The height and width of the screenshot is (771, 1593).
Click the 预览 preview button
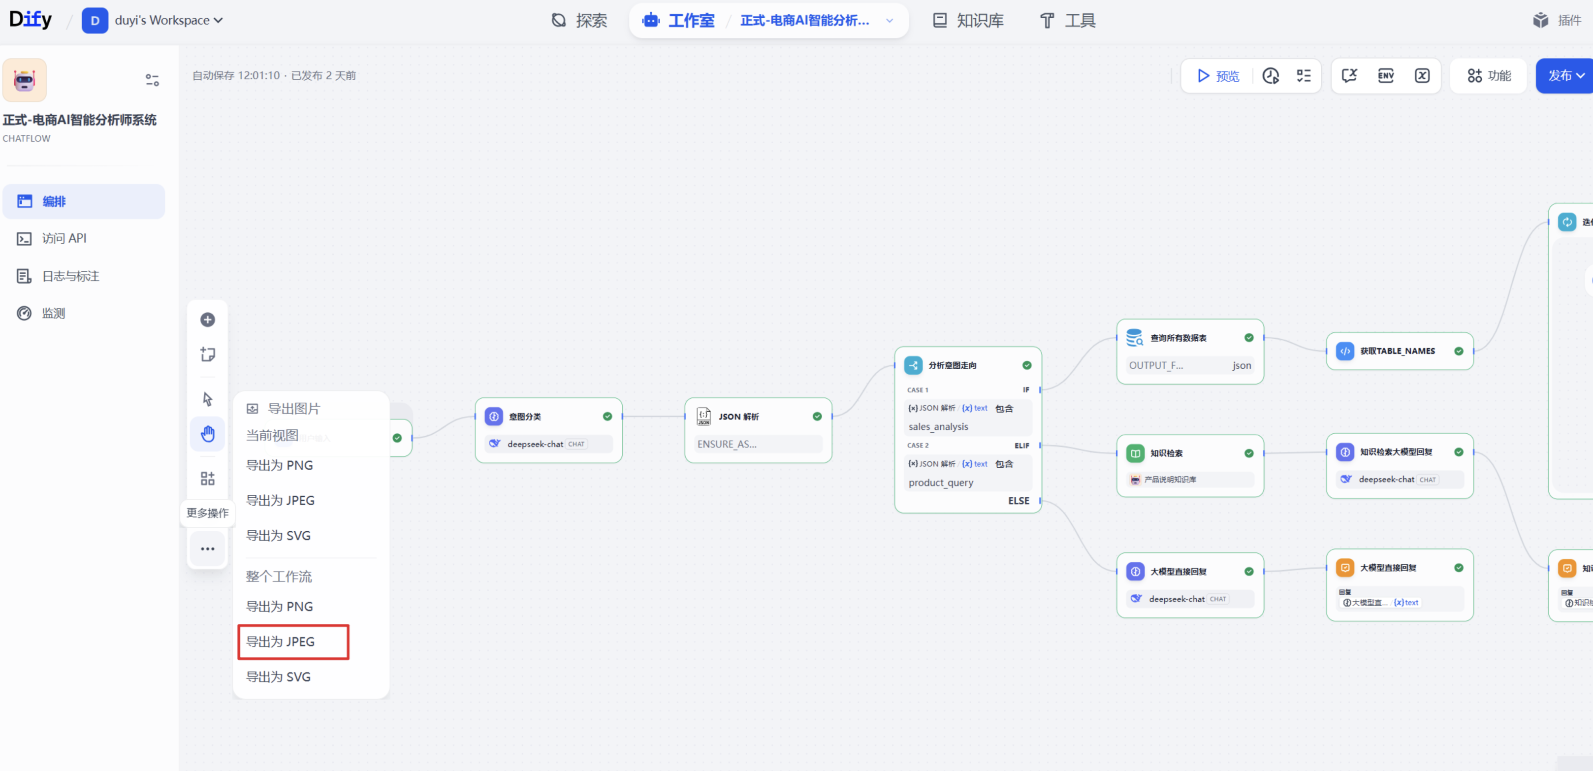click(x=1217, y=76)
